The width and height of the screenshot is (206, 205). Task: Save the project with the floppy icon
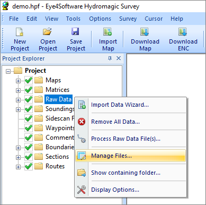tap(75, 31)
